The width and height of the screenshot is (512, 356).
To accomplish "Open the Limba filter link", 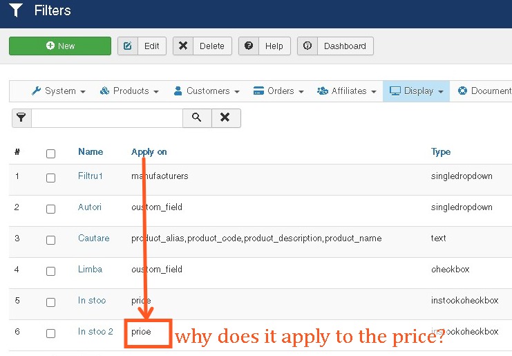I will [90, 269].
